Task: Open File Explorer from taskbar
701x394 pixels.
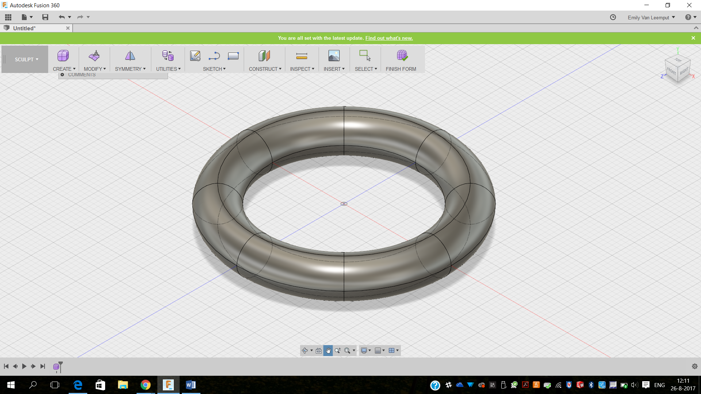Action: [x=123, y=385]
